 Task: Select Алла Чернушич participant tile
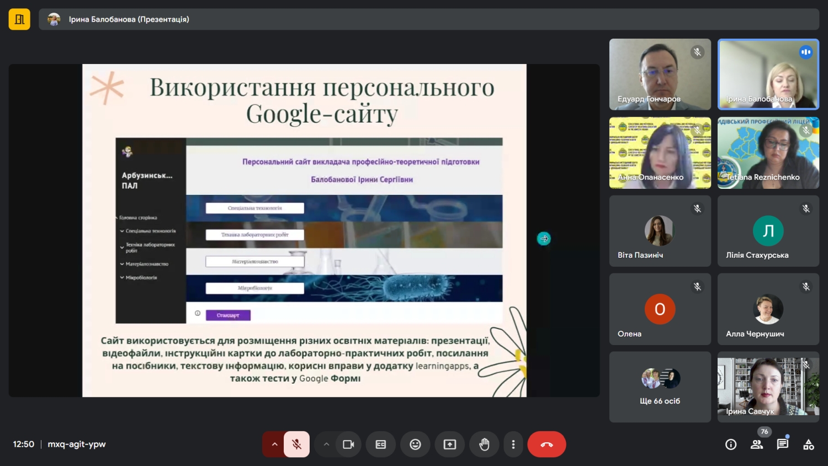(768, 309)
